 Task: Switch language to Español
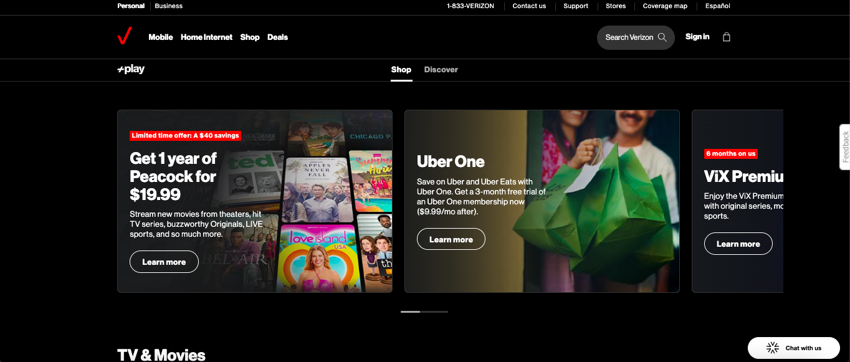point(718,6)
